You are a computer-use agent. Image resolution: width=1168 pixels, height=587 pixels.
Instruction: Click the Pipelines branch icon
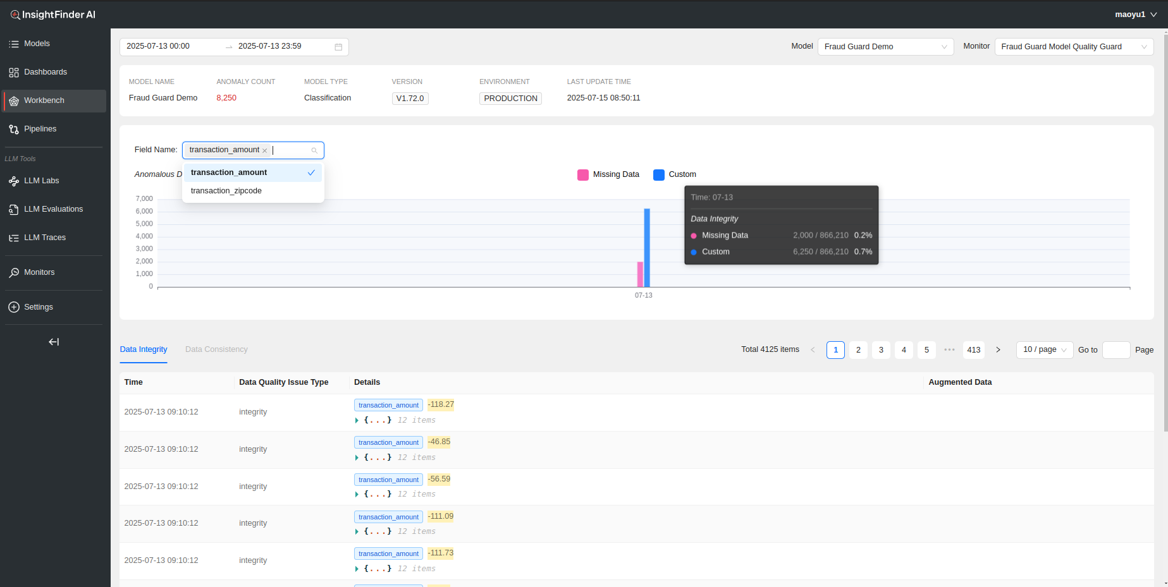[x=14, y=130]
